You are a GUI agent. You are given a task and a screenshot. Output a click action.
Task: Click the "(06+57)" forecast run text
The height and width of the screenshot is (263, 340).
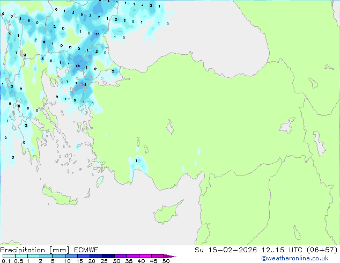pos(322,250)
